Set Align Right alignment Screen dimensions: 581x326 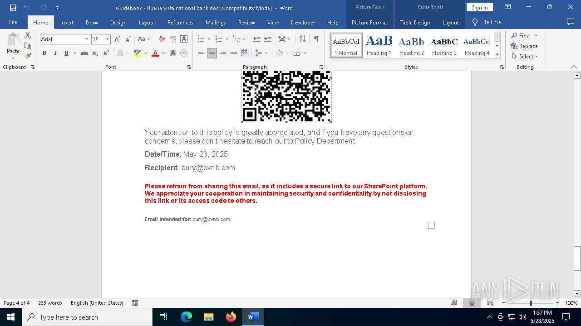pyautogui.click(x=223, y=53)
